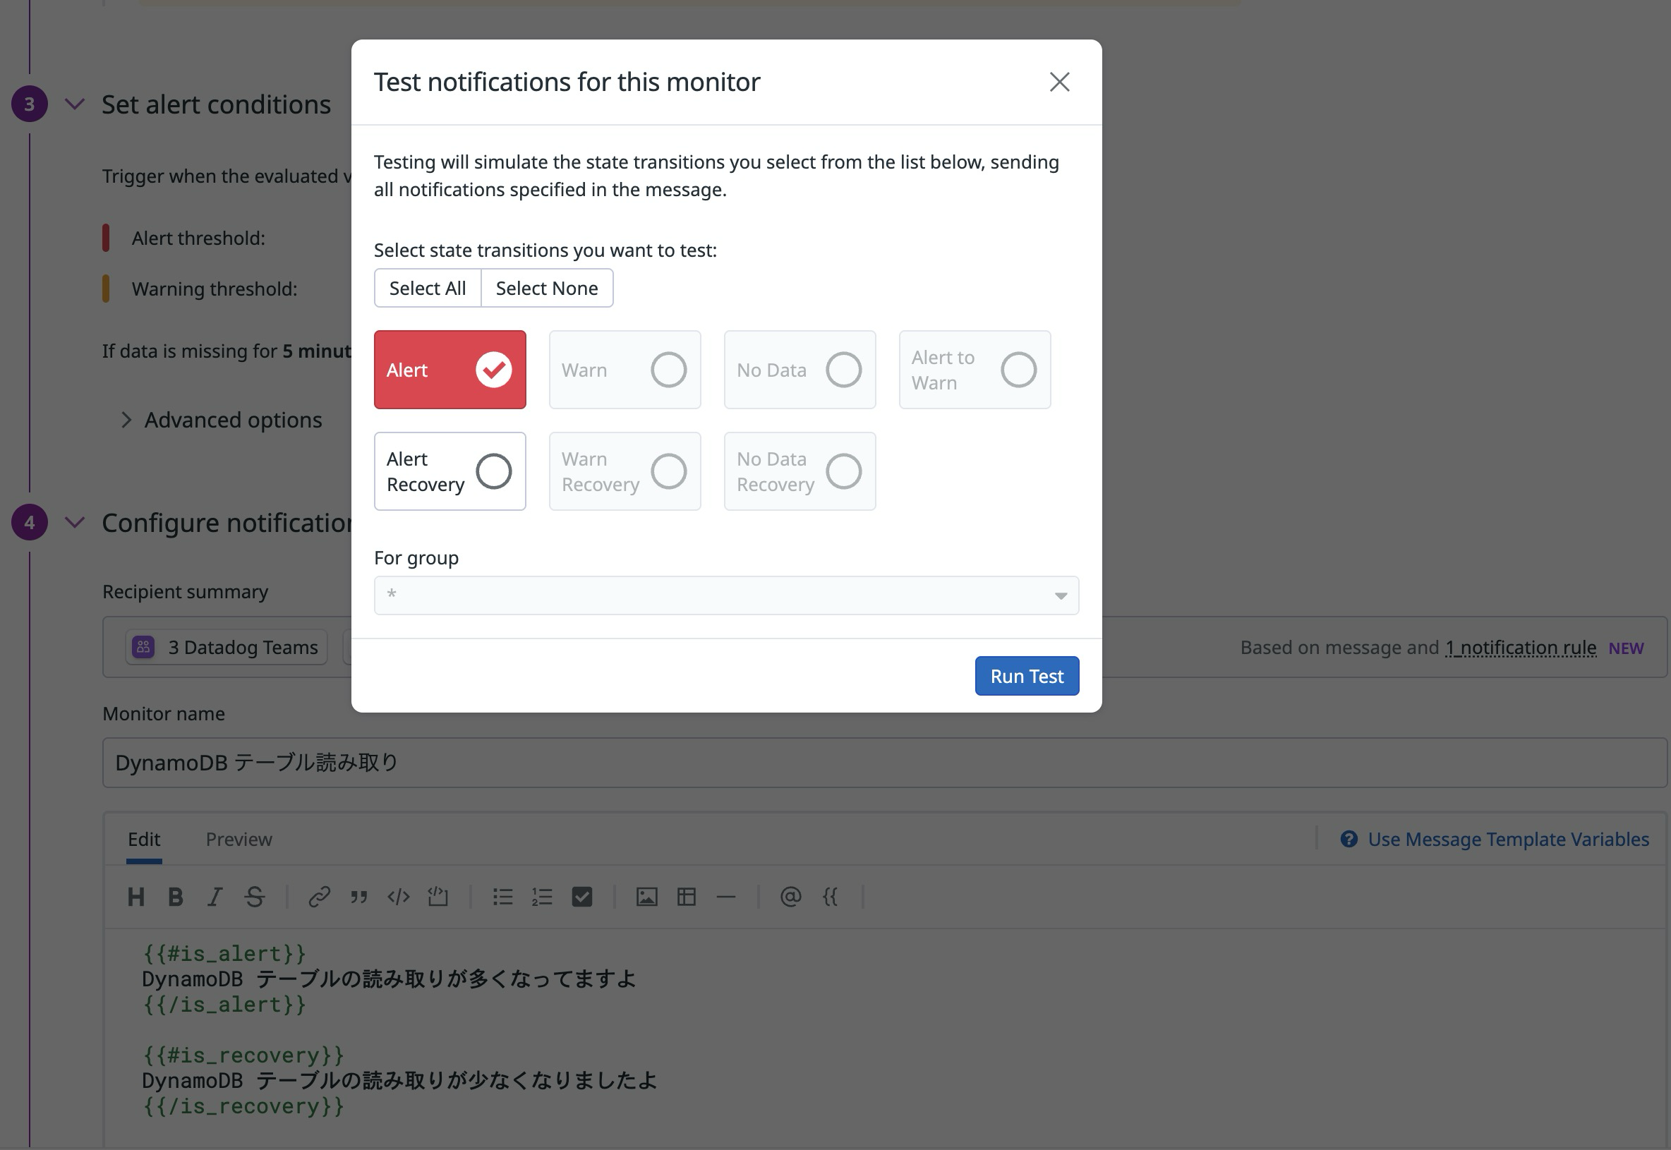Enable the No Data state transition
This screenshot has height=1150, width=1671.
(799, 369)
